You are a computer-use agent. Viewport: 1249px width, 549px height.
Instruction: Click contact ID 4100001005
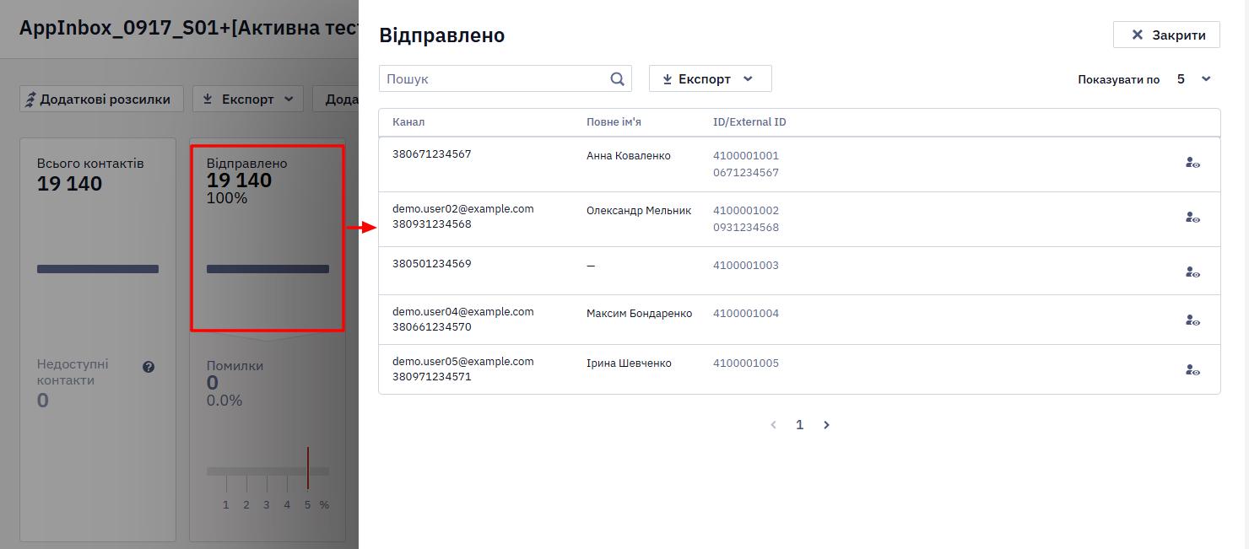(746, 363)
